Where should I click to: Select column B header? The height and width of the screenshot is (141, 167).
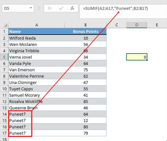86,25
